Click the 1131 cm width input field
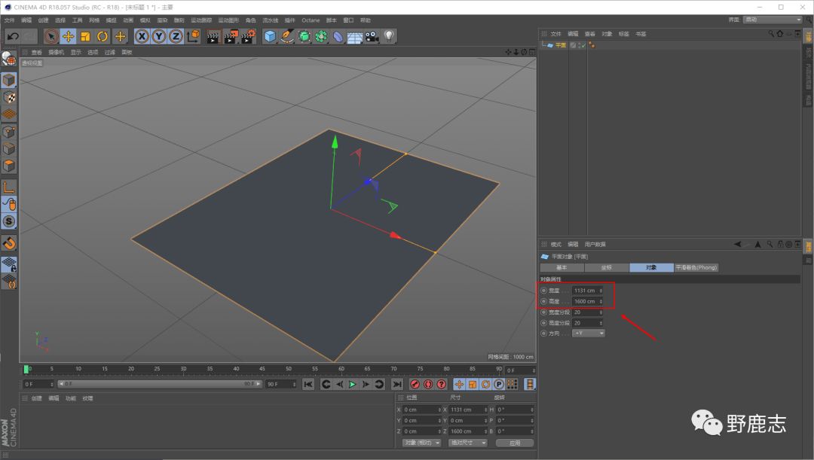The width and height of the screenshot is (814, 460). pyautogui.click(x=586, y=291)
